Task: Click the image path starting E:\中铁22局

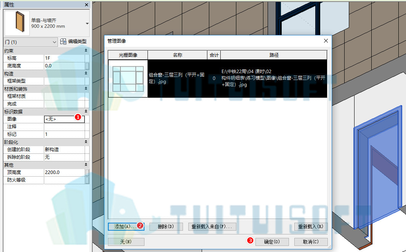Action: 273,78
